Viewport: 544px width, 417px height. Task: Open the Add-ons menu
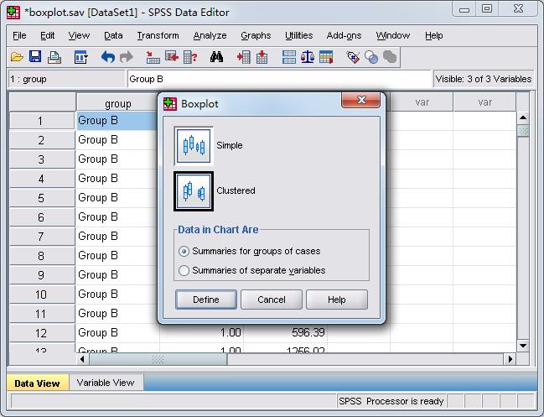coord(344,35)
